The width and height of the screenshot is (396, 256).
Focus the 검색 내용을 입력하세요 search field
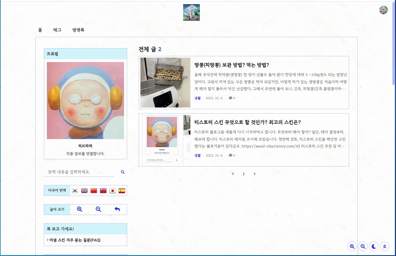(79, 172)
